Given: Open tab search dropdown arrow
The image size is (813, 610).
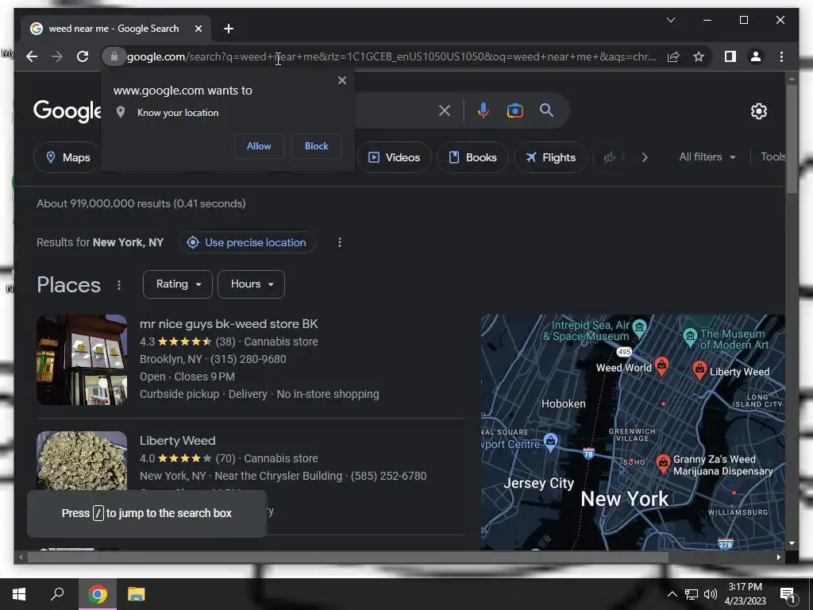Looking at the screenshot, I should coord(670,20).
